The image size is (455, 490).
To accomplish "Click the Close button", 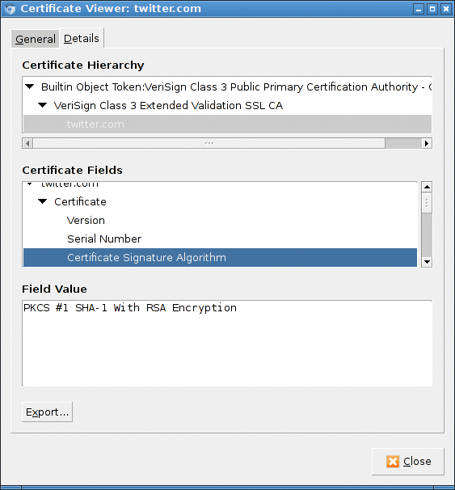I will click(408, 462).
